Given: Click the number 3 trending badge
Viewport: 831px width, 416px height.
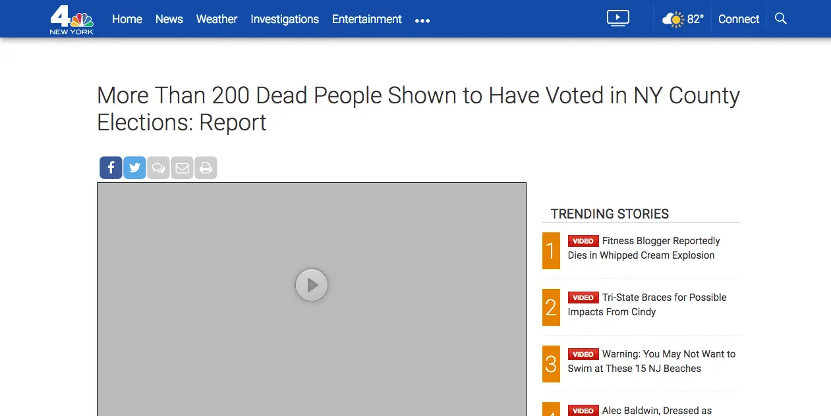Looking at the screenshot, I should tap(551, 364).
